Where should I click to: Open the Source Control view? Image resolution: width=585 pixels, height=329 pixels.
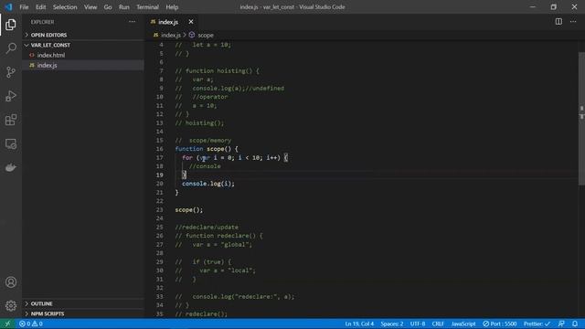[x=11, y=72]
